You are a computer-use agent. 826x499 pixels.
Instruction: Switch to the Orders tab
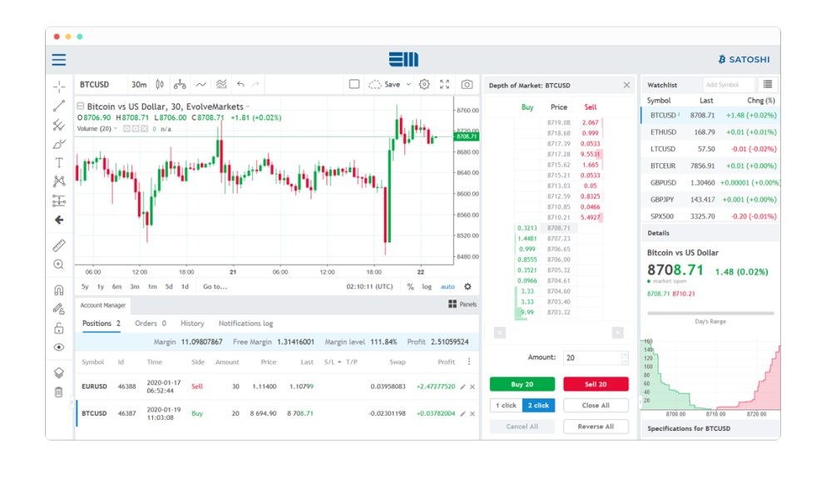(150, 324)
